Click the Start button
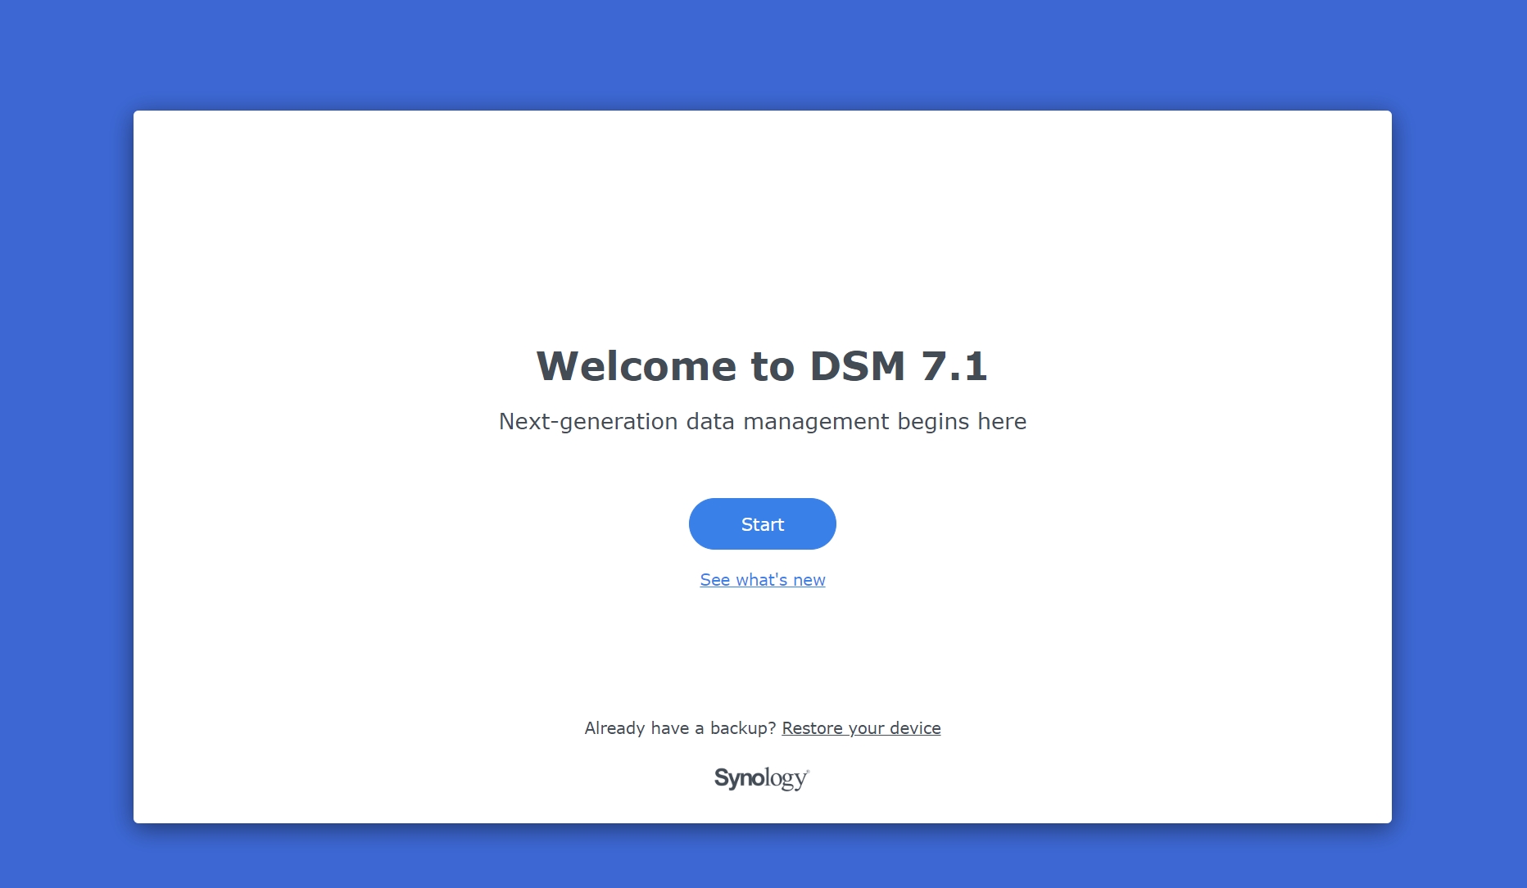1527x888 pixels. click(762, 523)
